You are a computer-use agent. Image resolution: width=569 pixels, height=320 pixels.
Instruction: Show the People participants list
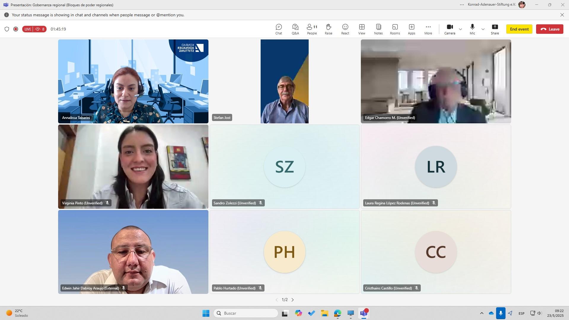tap(312, 29)
